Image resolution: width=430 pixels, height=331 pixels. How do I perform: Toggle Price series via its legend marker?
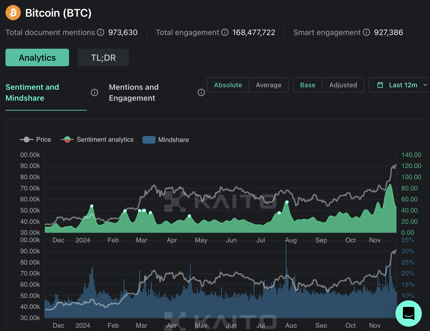pyautogui.click(x=27, y=140)
